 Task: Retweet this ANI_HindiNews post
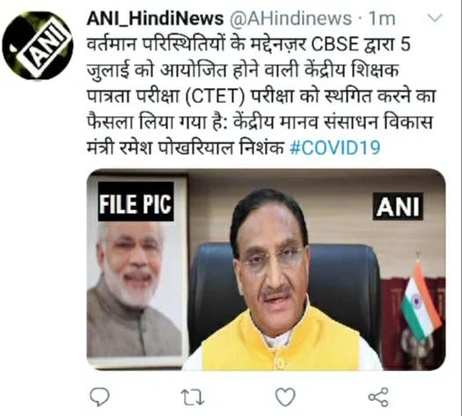(192, 398)
